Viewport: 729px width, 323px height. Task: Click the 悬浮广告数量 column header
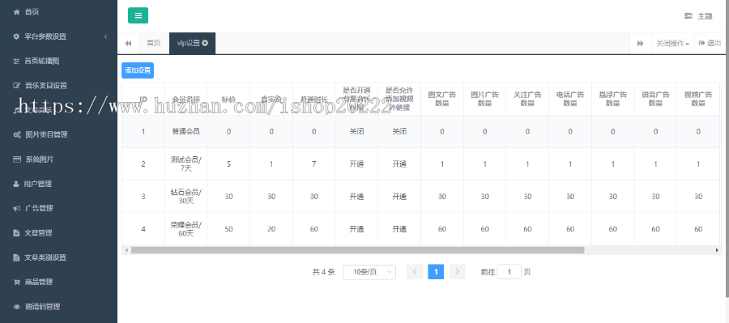point(613,99)
